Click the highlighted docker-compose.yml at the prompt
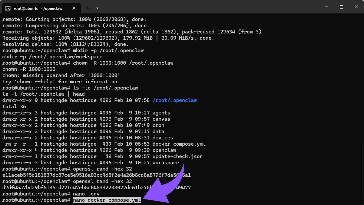 (x=106, y=200)
